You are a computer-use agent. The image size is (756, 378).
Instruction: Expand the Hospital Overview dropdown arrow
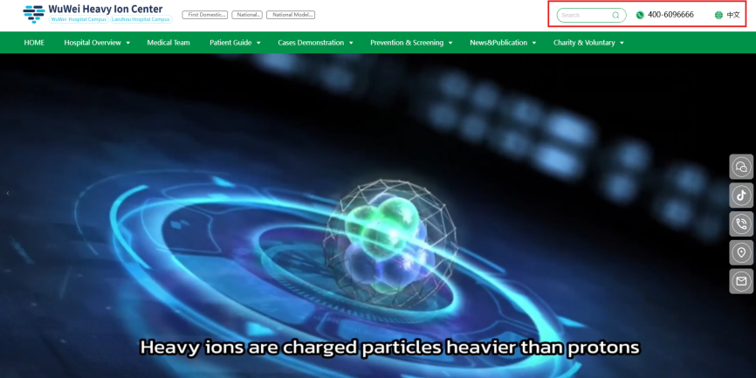128,43
